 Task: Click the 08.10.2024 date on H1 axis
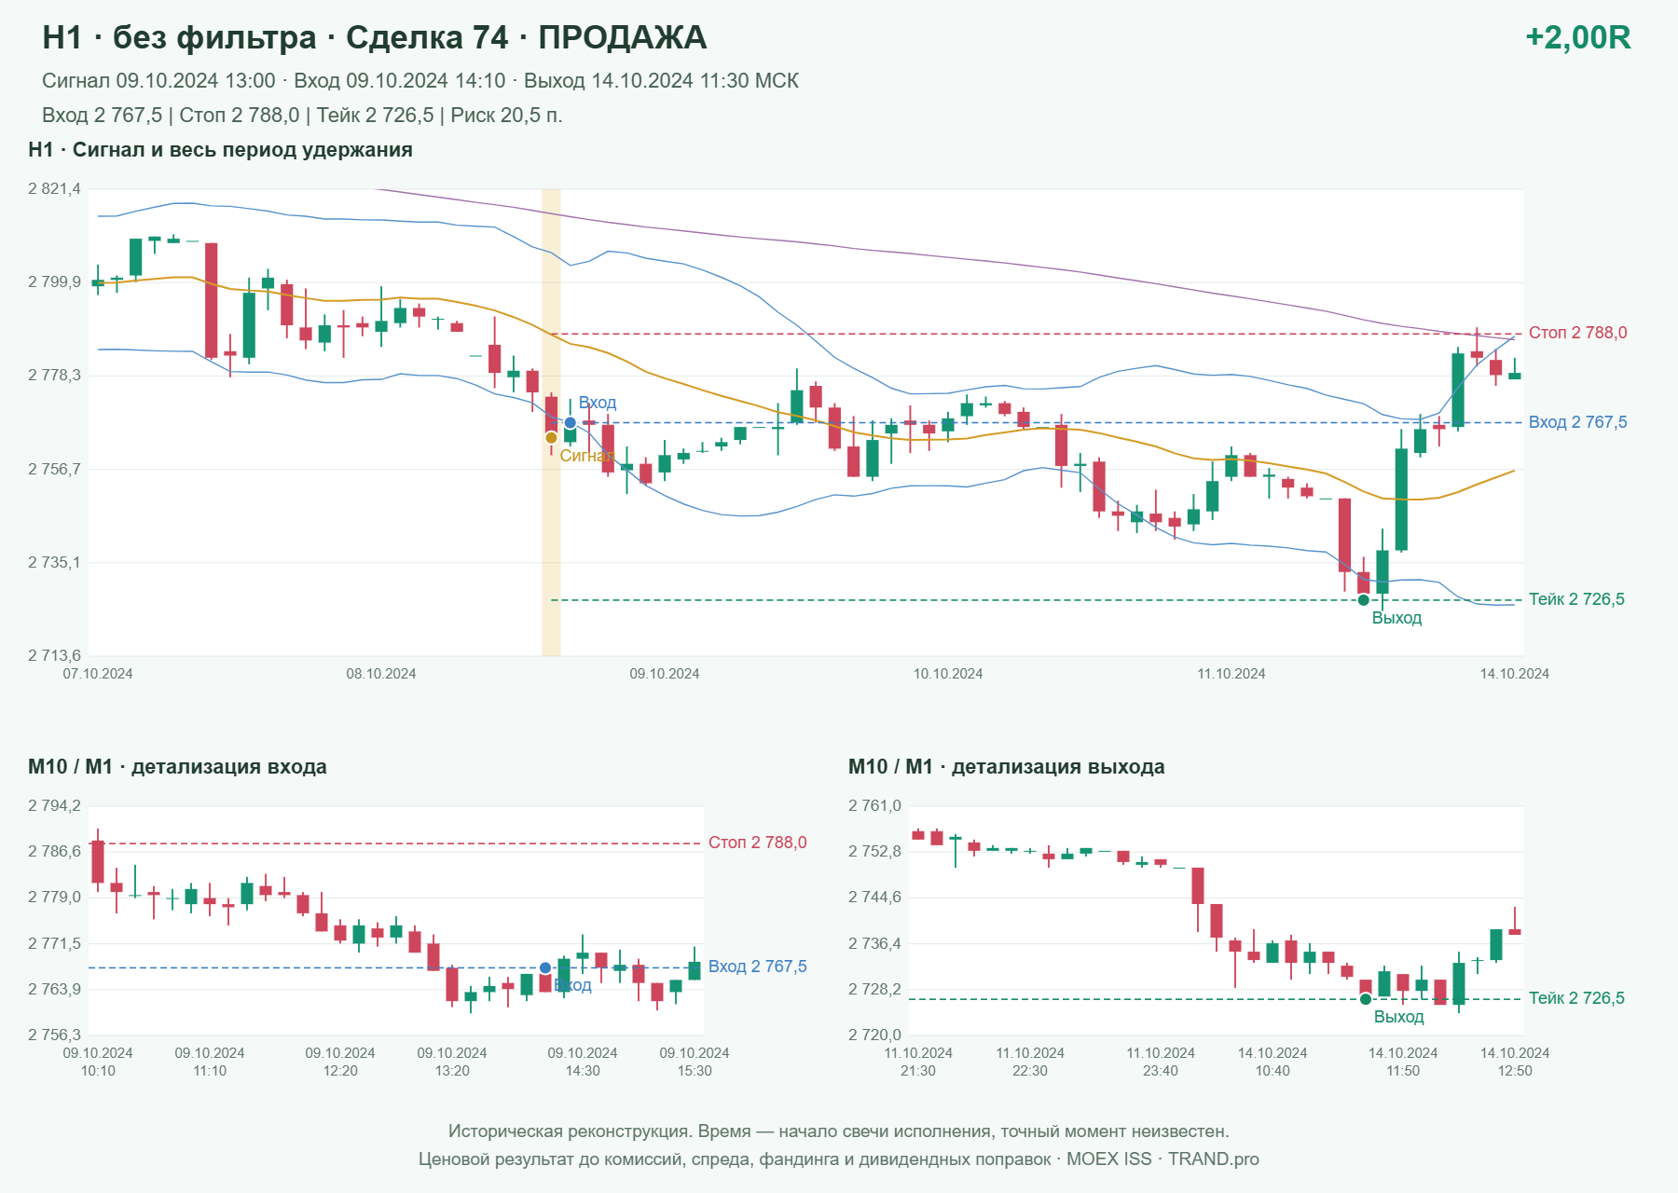[x=381, y=674]
